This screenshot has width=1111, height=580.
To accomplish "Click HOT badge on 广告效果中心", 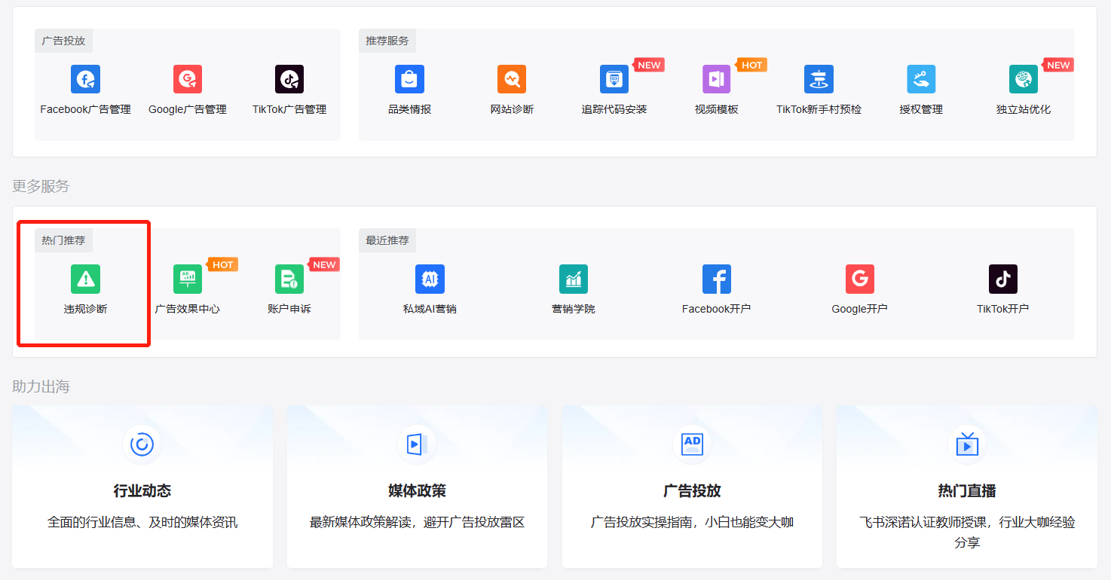I will click(222, 264).
